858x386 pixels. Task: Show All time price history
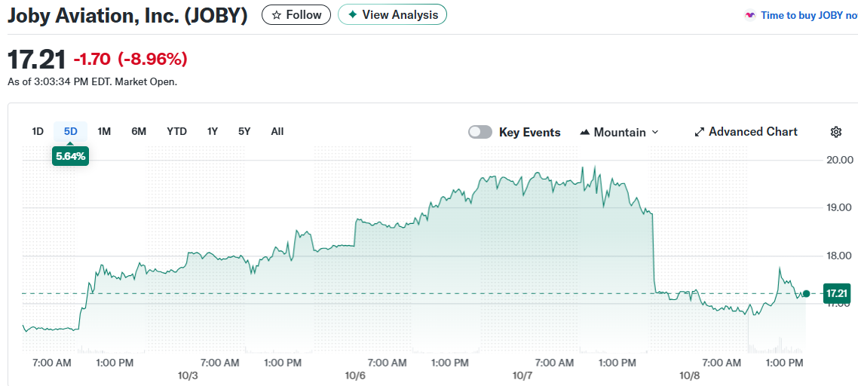[x=277, y=131]
